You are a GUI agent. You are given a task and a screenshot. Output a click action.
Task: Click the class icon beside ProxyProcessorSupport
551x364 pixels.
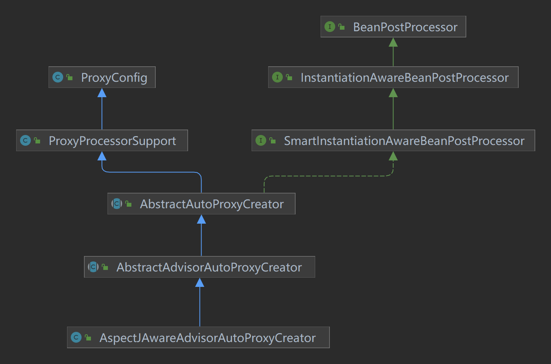tap(25, 140)
